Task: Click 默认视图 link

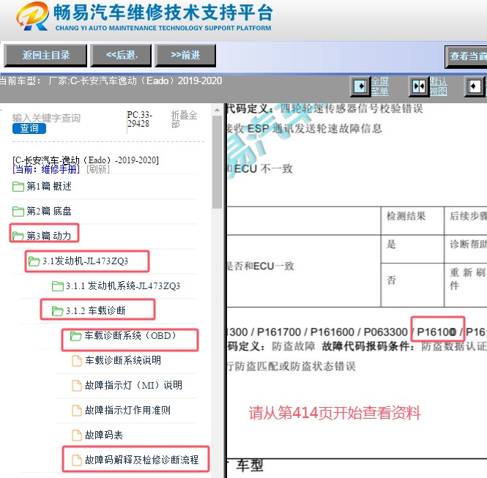Action: click(438, 86)
